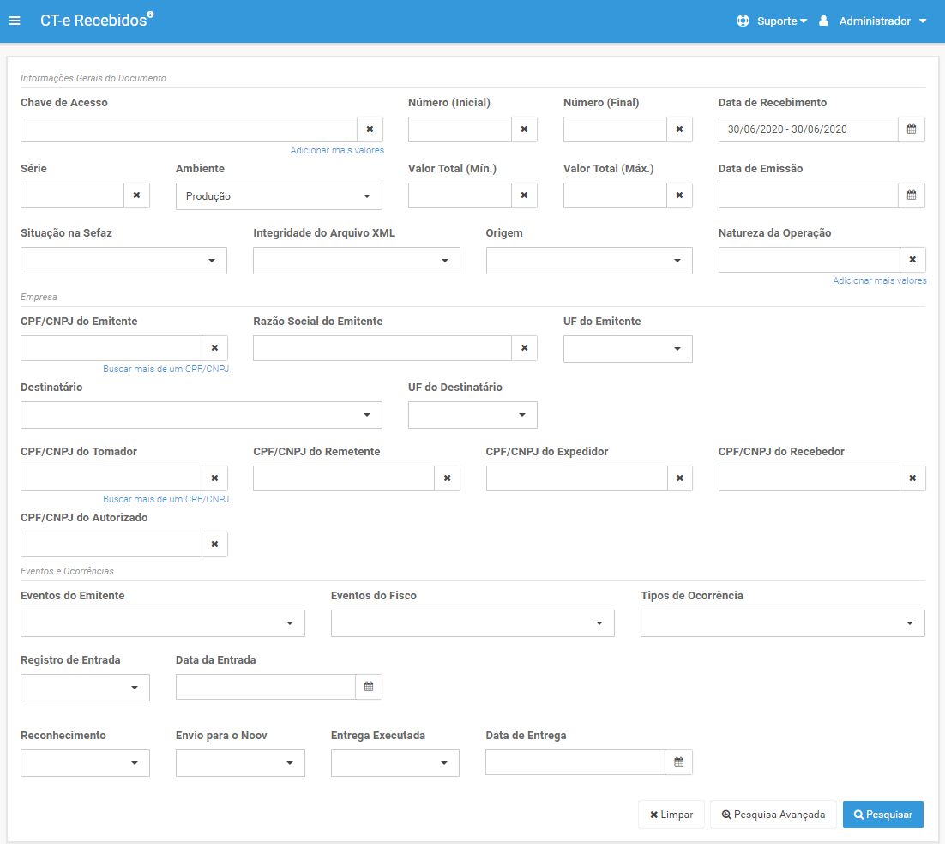The image size is (945, 848).
Task: Open the Registro de Entrada dropdown
Action: (x=85, y=688)
